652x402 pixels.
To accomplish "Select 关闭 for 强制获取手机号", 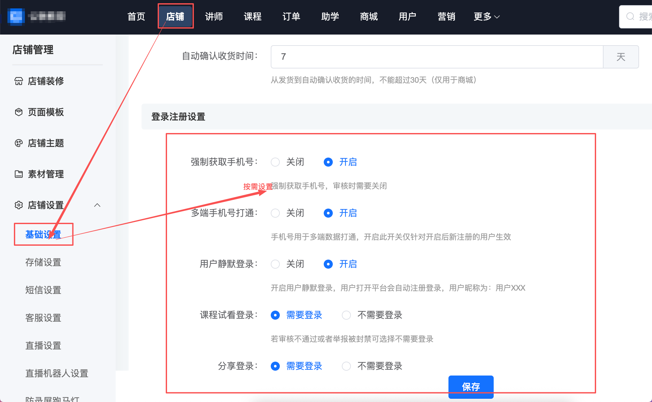I will pyautogui.click(x=275, y=162).
